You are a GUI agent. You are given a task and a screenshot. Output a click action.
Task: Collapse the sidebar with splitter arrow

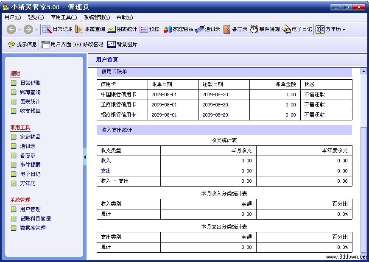[x=85, y=157]
